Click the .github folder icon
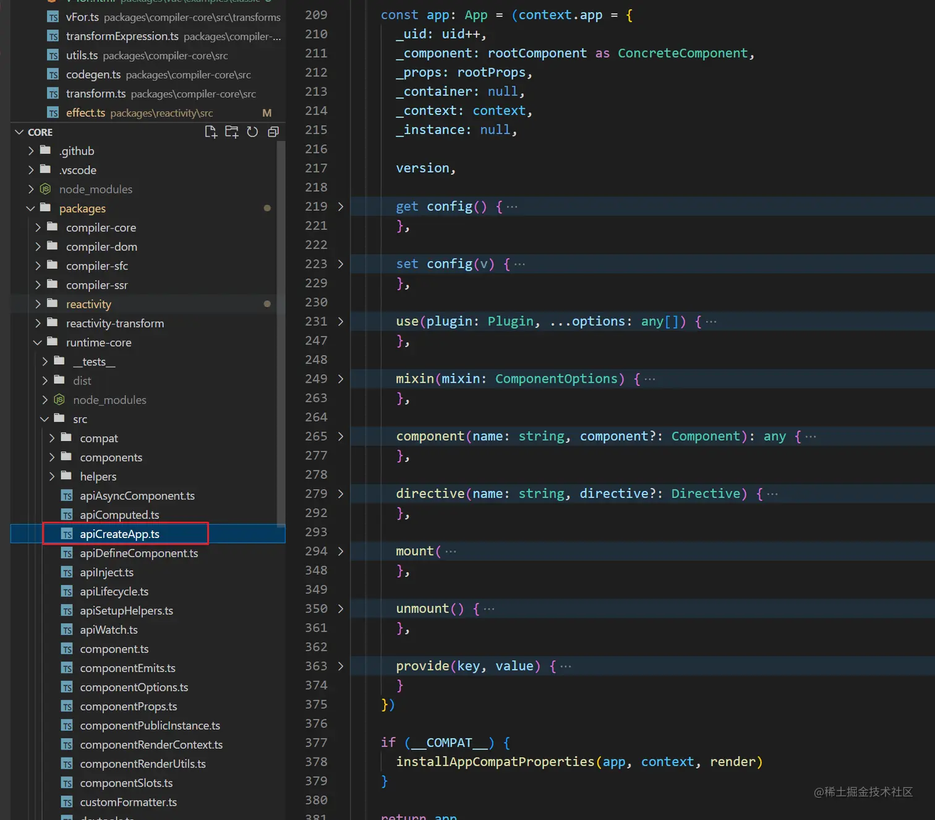The image size is (935, 820). (46, 151)
